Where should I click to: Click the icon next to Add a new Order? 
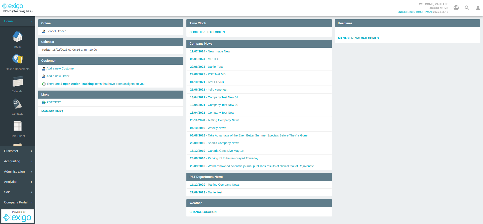tap(44, 76)
